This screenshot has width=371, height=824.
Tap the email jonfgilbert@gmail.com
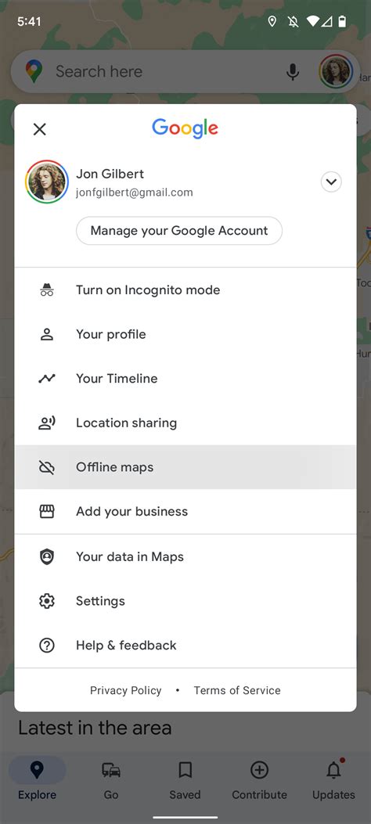[x=135, y=193]
